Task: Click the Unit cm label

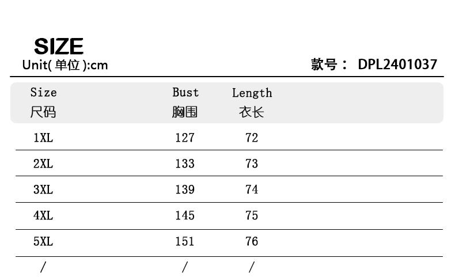Action: (x=65, y=65)
